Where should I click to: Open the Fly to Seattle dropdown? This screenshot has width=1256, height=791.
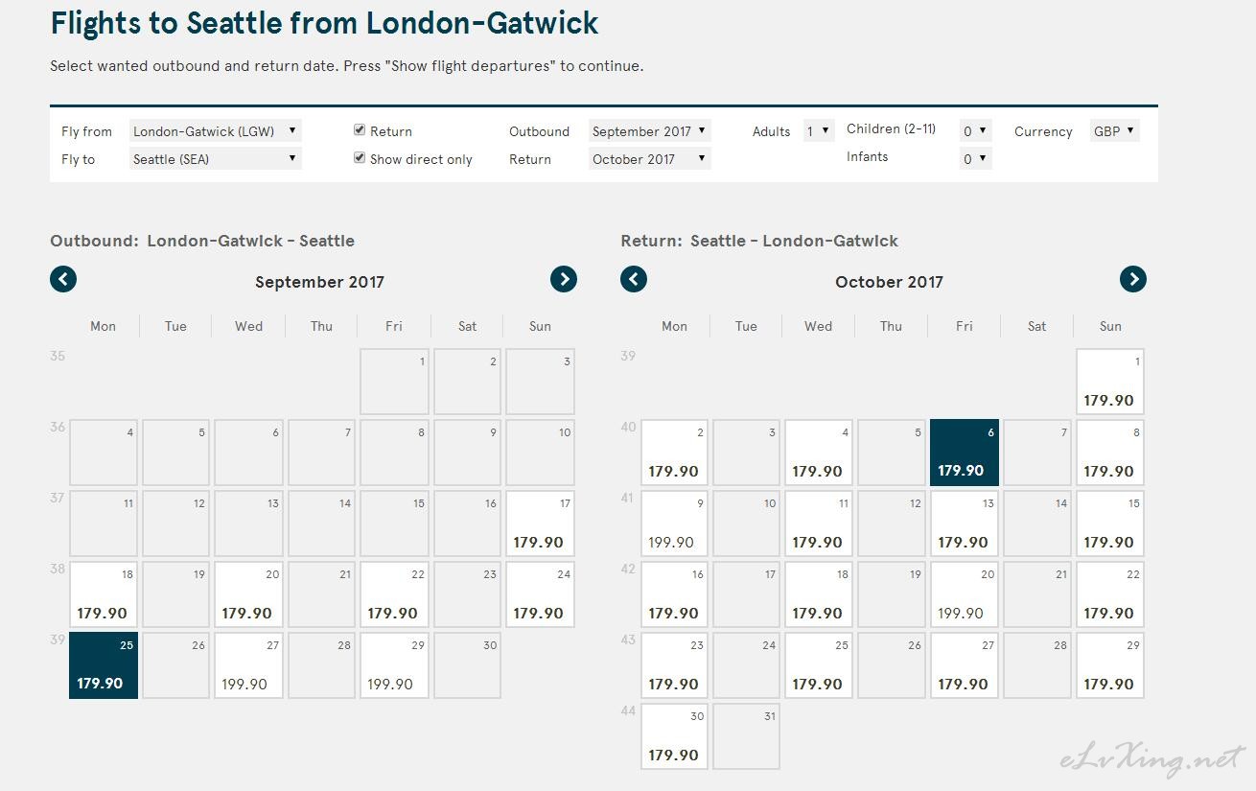(x=216, y=159)
